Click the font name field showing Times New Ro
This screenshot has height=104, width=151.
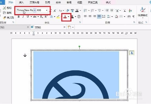click(25, 10)
